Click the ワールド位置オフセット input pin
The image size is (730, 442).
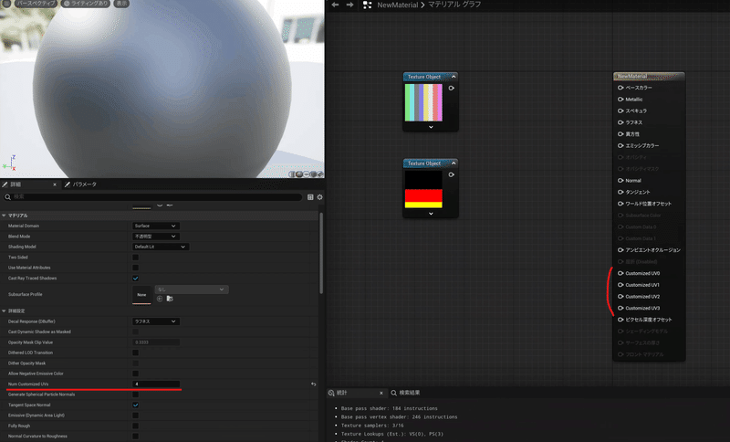pos(620,204)
